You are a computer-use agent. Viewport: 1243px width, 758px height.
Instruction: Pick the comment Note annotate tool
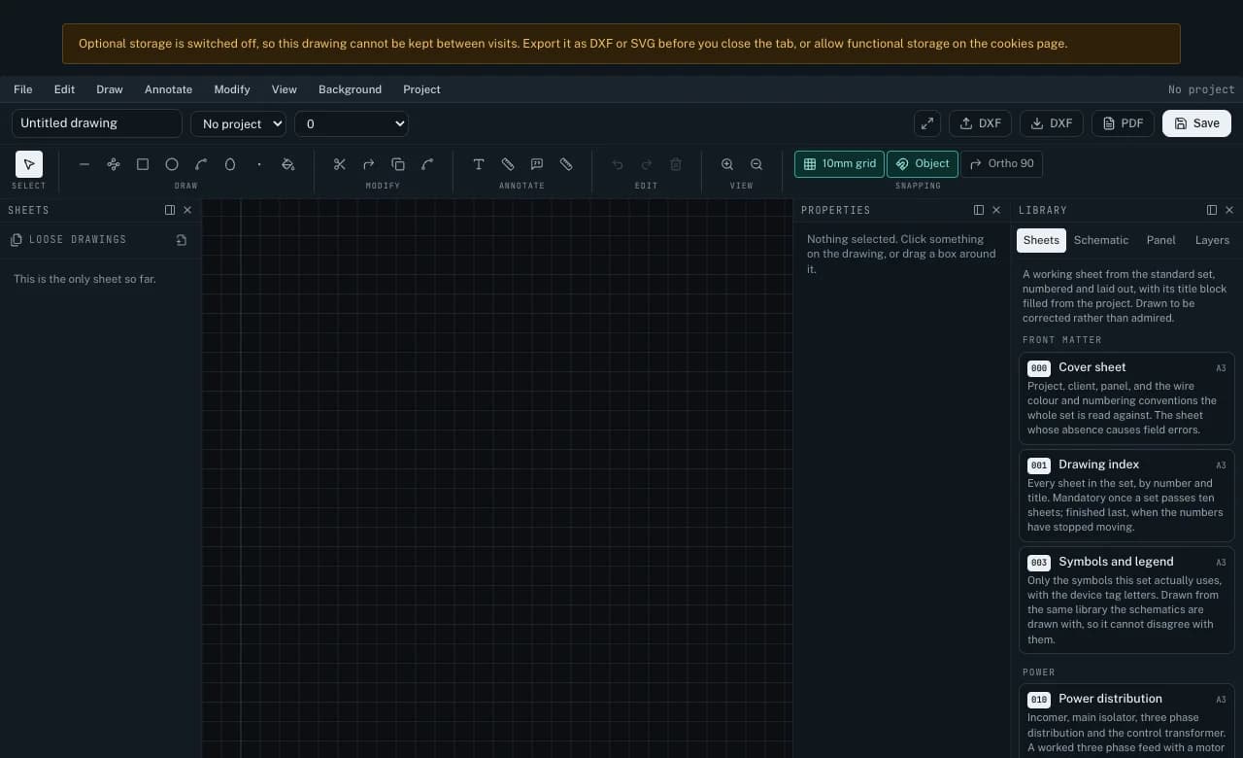[537, 164]
